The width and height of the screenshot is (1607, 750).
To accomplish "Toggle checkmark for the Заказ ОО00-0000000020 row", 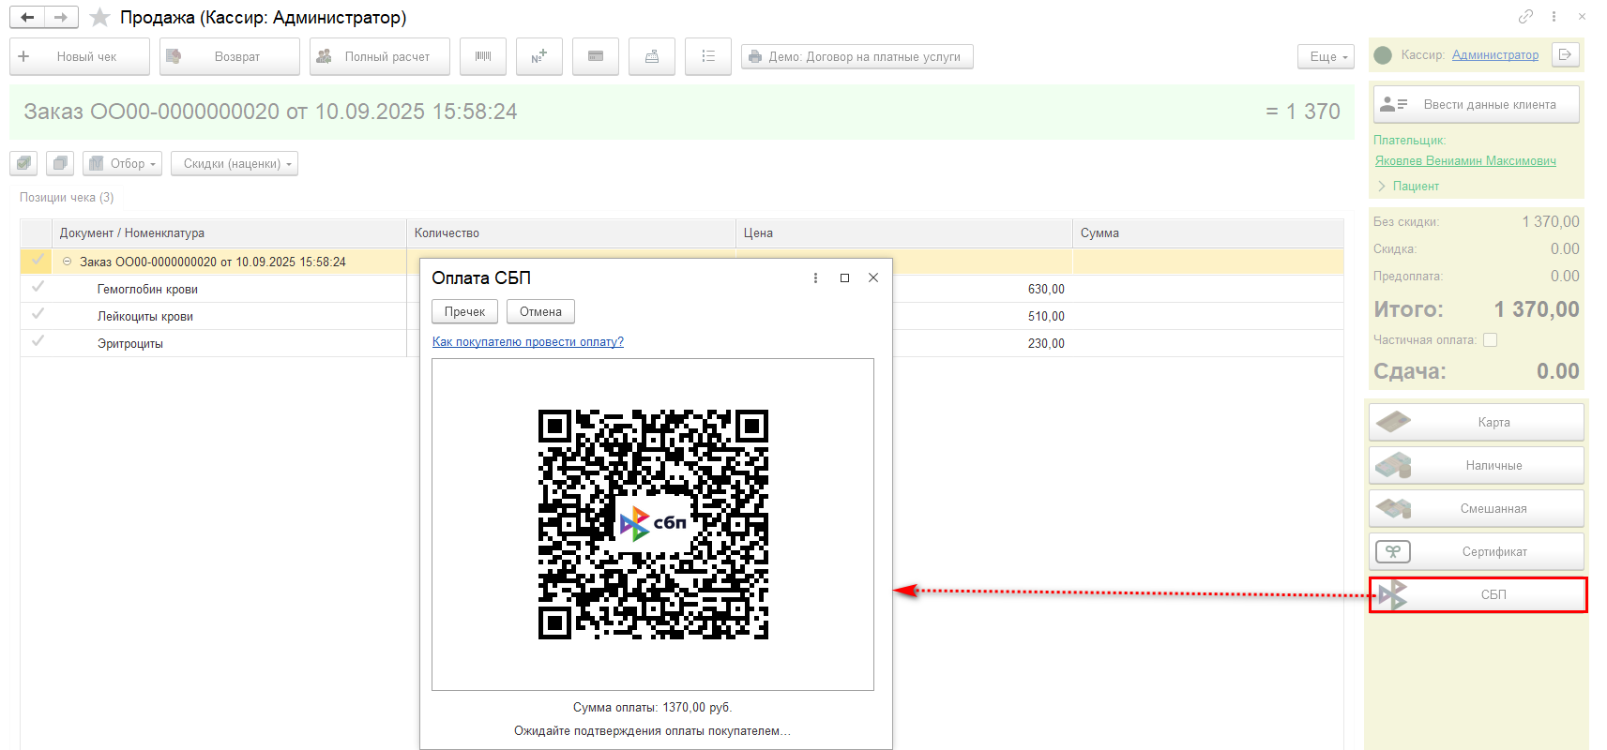I will coord(38,261).
